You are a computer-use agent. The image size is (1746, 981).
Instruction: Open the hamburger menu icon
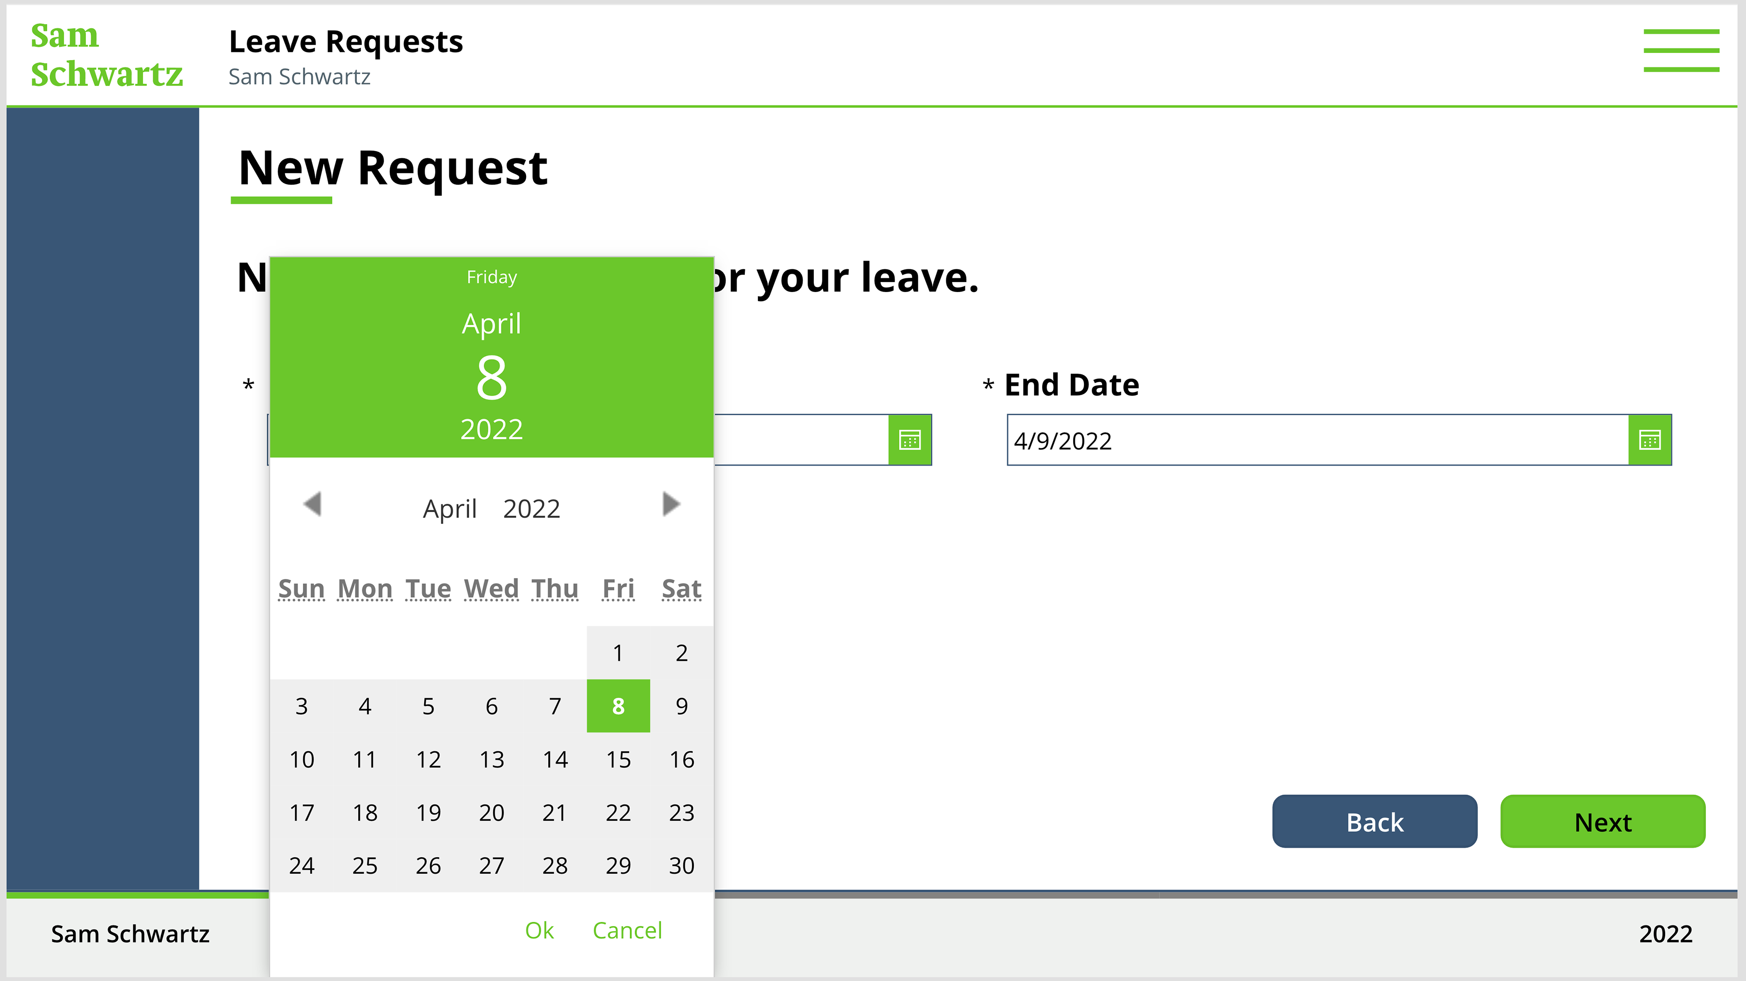[x=1681, y=50]
